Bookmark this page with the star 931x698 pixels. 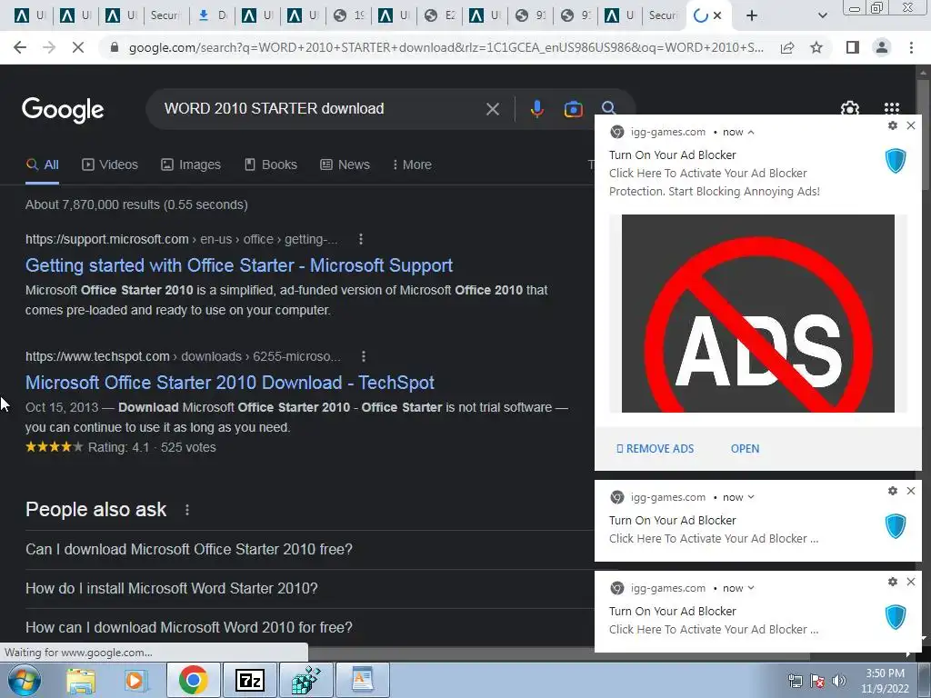click(816, 47)
